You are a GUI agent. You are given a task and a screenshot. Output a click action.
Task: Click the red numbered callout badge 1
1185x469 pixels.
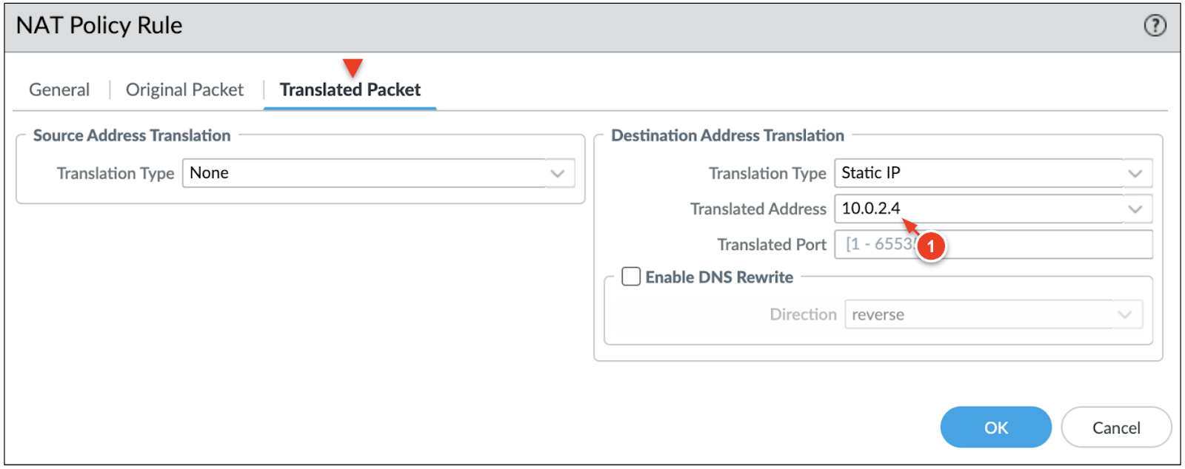click(931, 246)
